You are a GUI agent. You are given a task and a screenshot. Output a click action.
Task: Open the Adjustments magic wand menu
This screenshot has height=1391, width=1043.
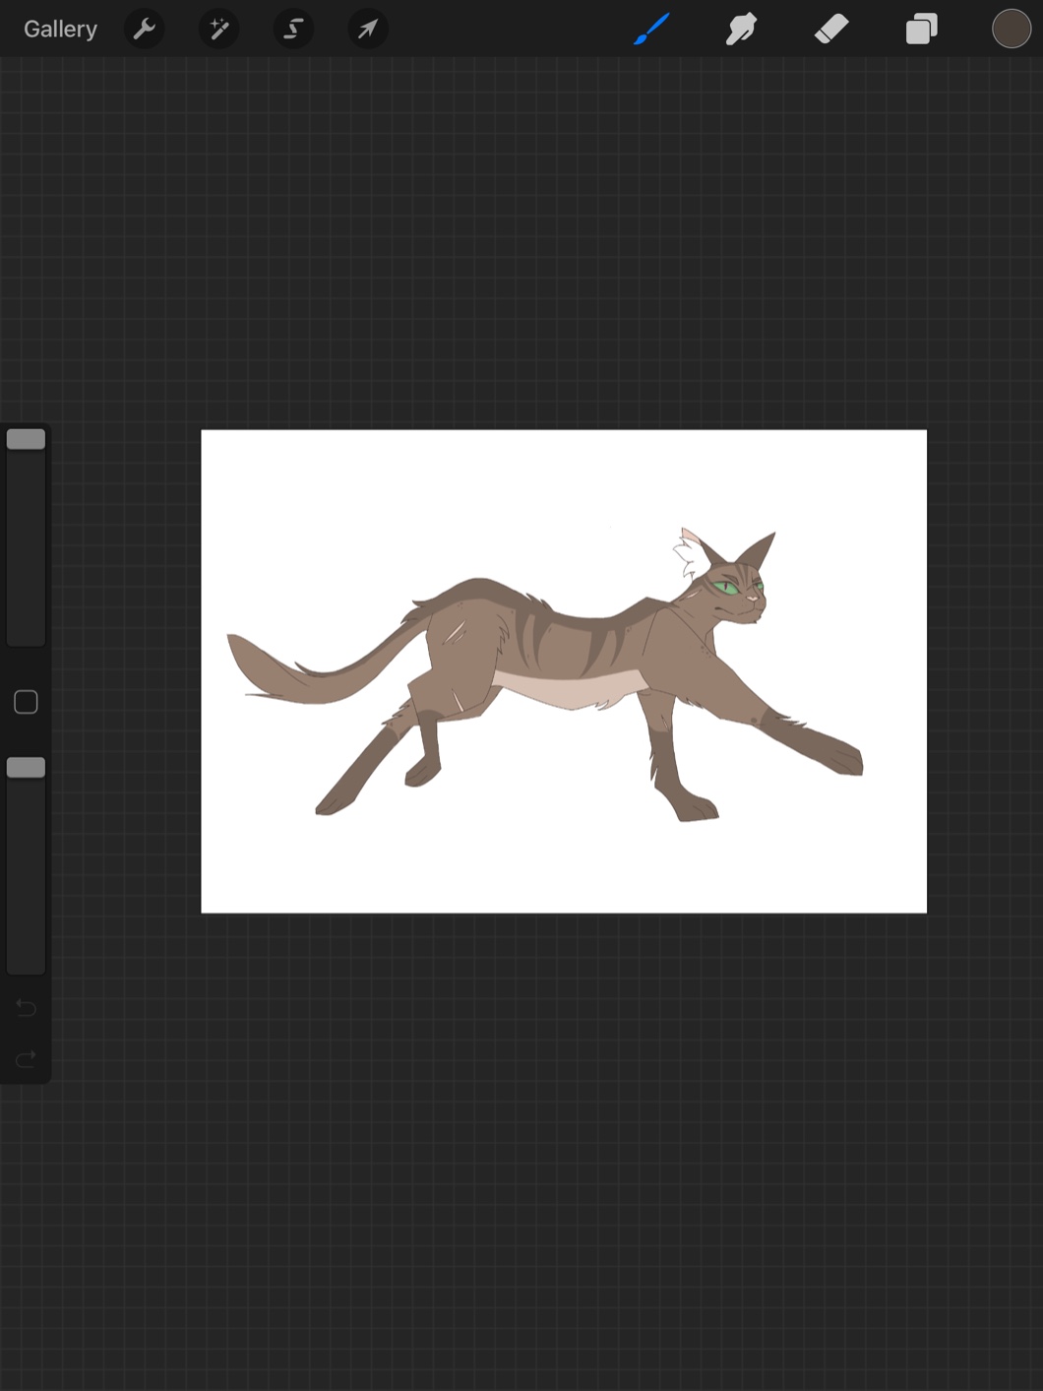(x=218, y=30)
